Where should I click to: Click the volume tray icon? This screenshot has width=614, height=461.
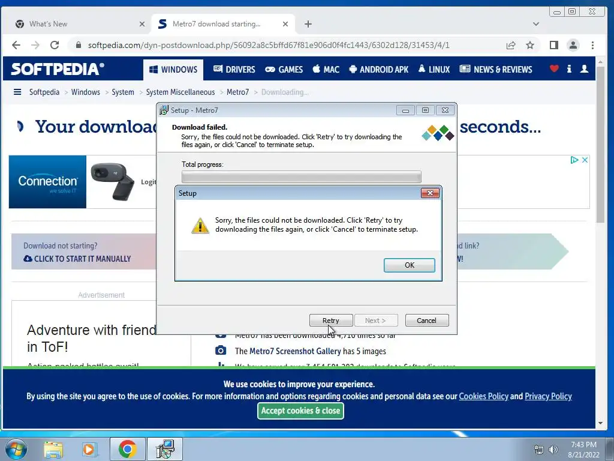point(553,450)
